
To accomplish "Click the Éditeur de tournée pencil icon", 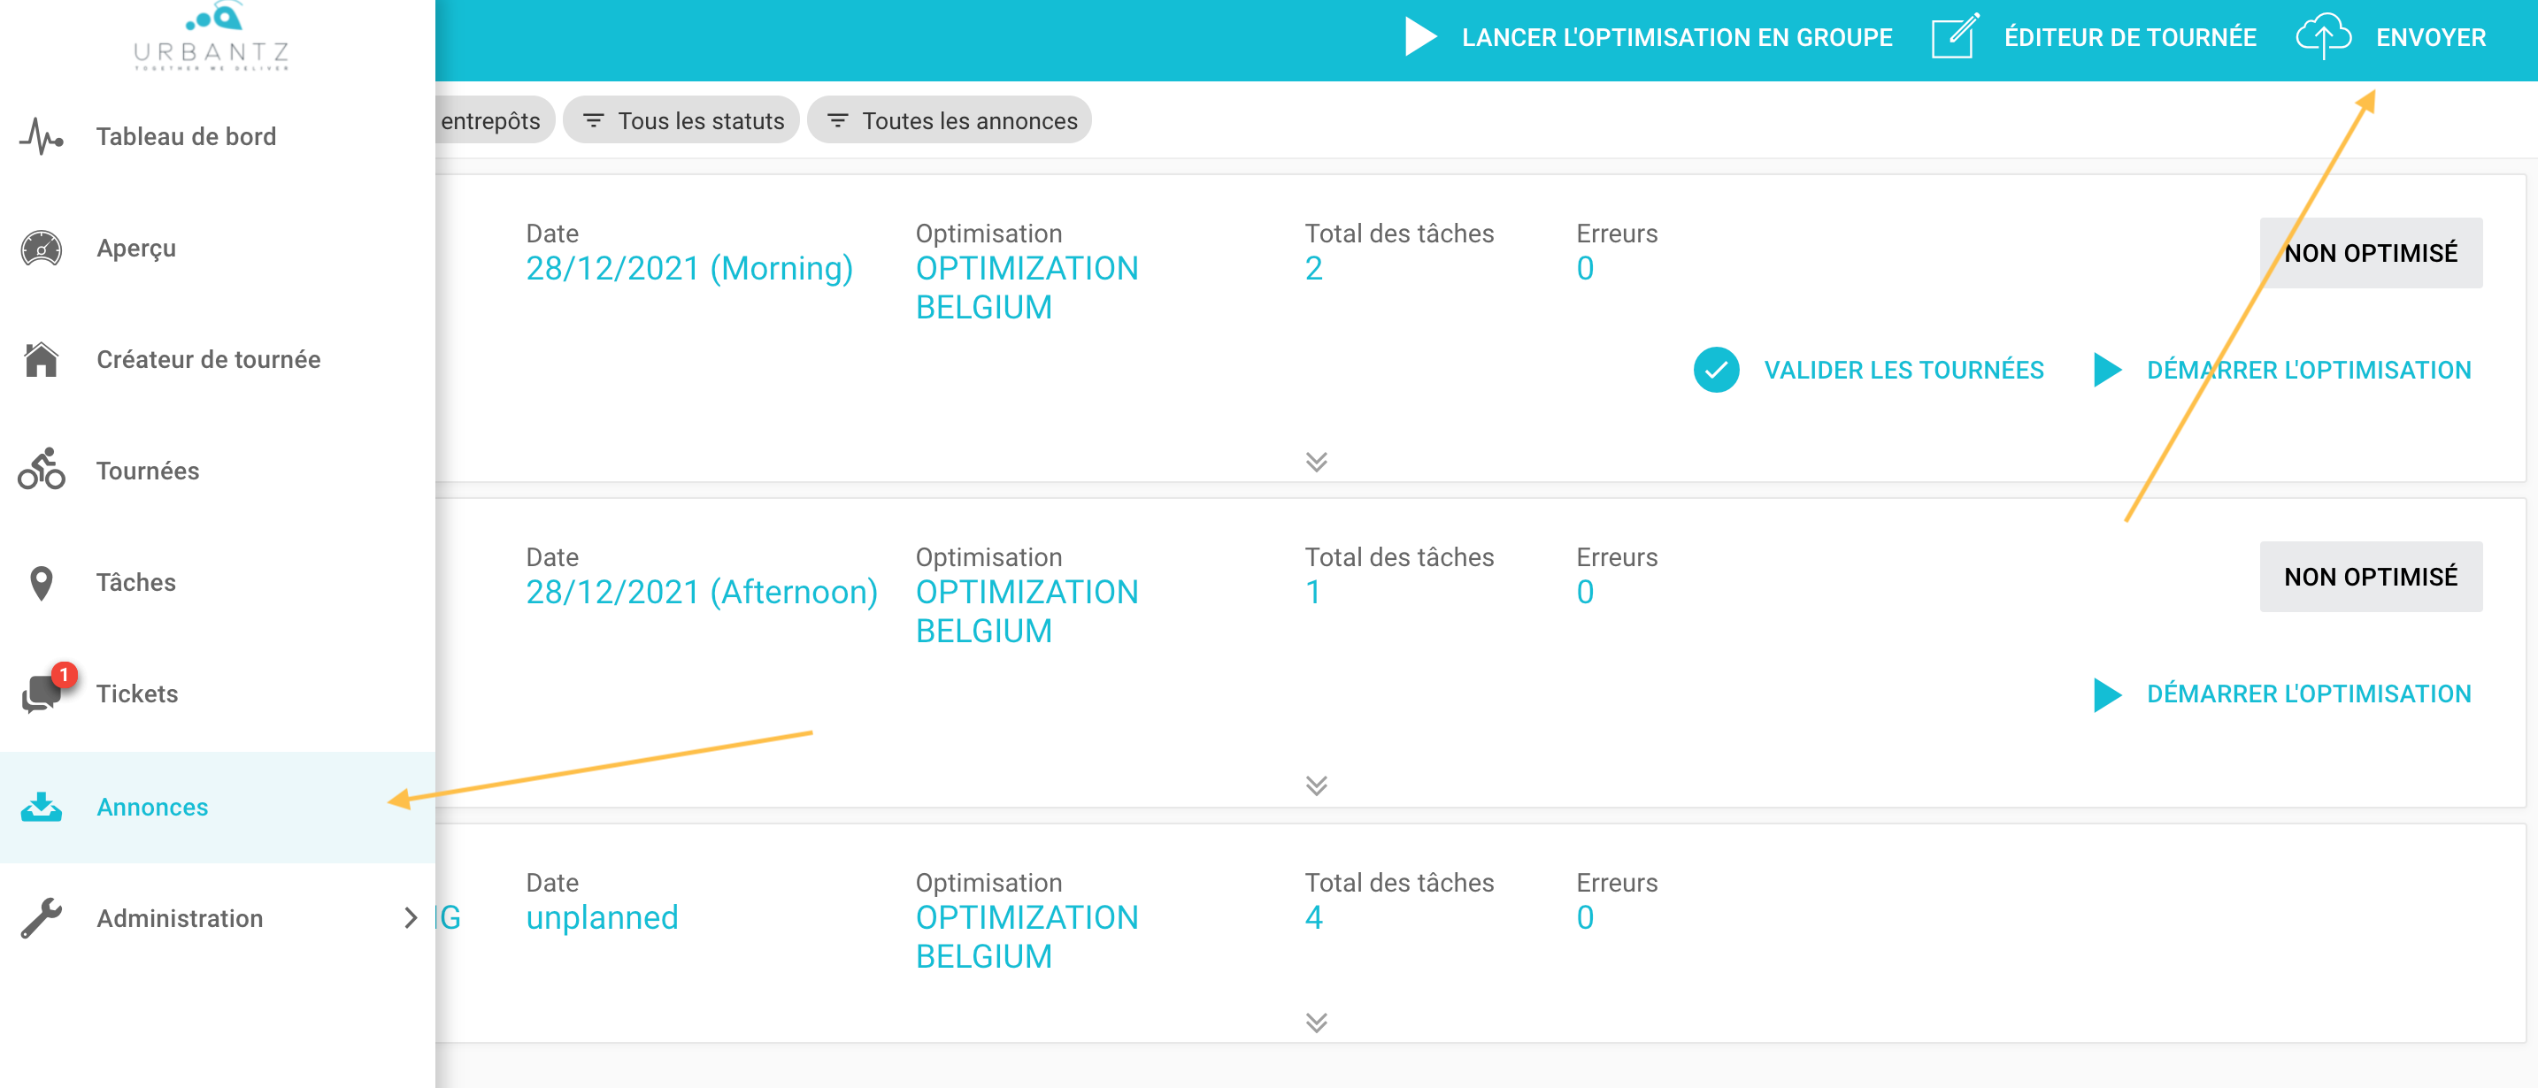I will point(1955,36).
